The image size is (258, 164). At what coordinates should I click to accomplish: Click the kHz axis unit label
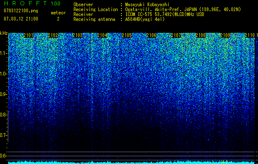pos(4,33)
